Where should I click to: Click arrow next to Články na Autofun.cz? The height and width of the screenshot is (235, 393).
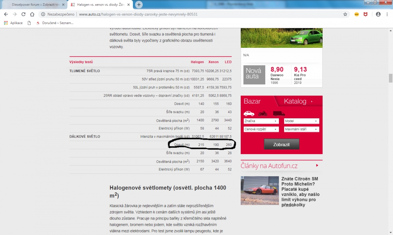(317, 166)
